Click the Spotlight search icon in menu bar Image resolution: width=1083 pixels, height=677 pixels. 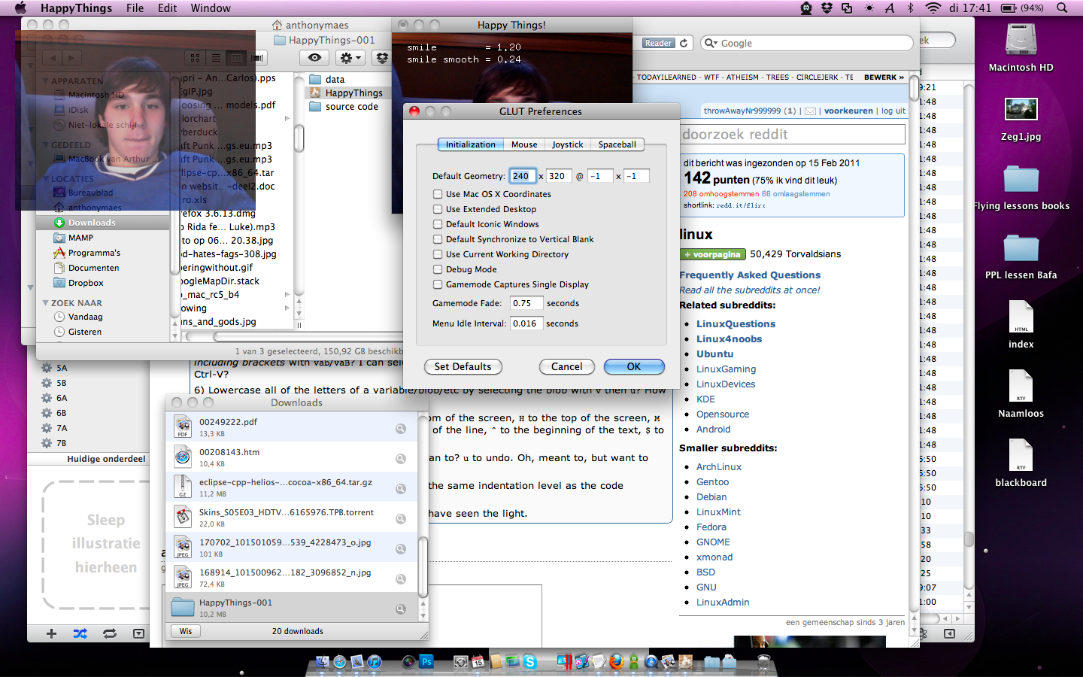1062,8
